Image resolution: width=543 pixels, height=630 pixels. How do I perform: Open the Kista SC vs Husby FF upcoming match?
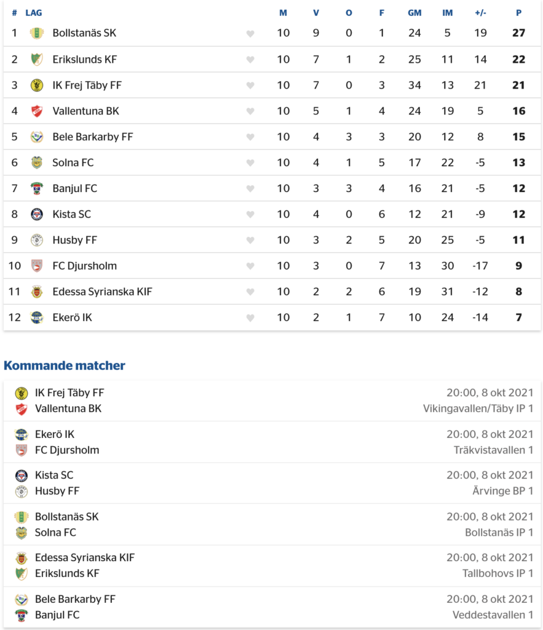tap(272, 484)
